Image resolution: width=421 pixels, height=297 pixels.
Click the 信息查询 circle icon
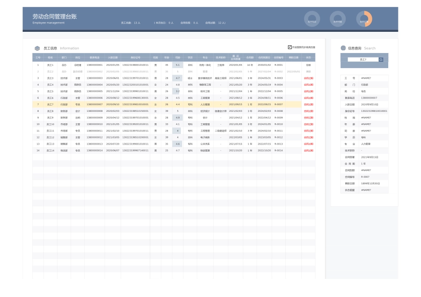tap(343, 48)
